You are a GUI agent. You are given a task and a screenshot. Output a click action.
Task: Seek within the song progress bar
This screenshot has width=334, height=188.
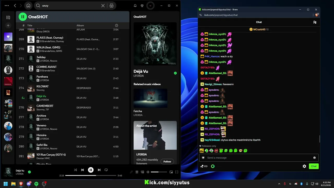click(x=91, y=175)
